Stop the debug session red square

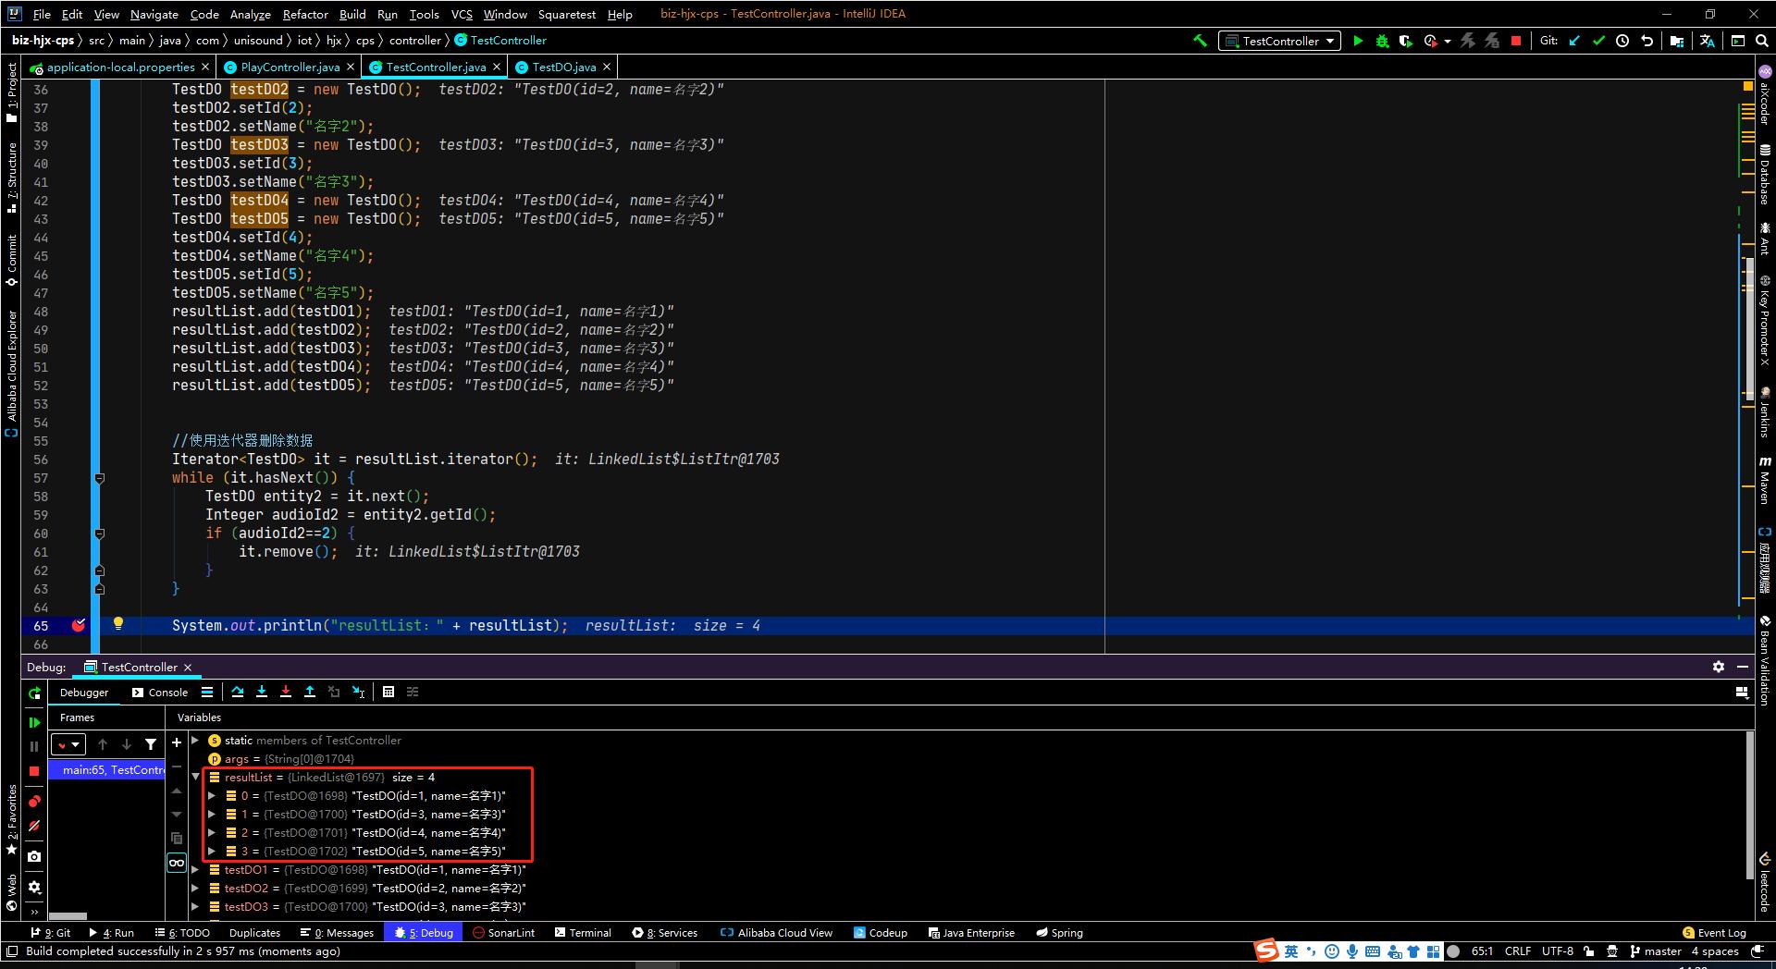point(34,770)
